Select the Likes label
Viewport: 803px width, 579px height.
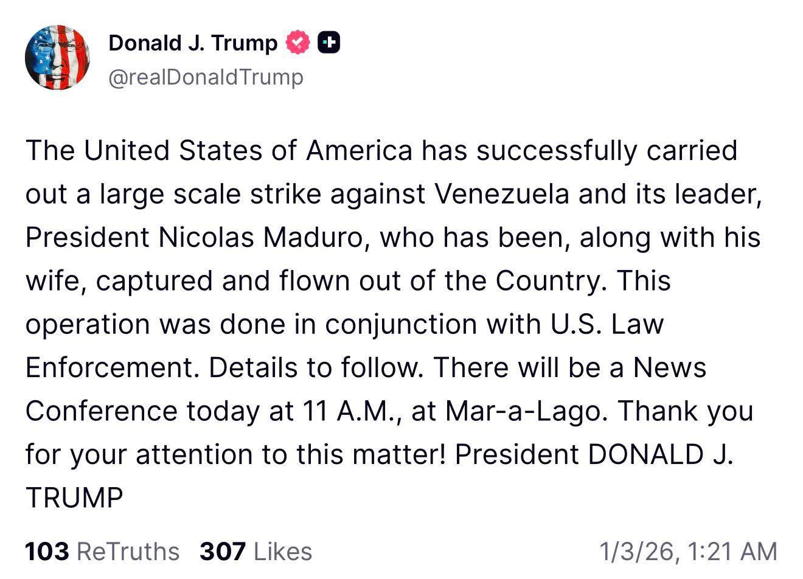click(282, 552)
